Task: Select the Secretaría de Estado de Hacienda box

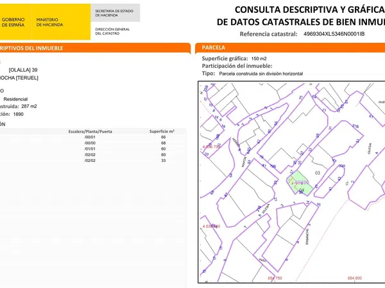Action: 115,13
